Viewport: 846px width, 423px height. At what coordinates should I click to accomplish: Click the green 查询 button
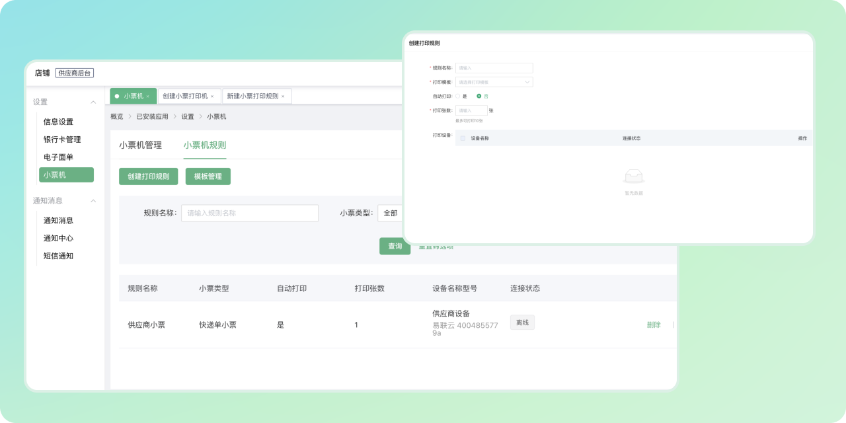[395, 246]
